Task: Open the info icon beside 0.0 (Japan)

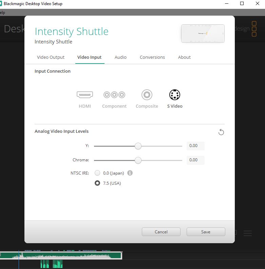Action: pyautogui.click(x=130, y=173)
